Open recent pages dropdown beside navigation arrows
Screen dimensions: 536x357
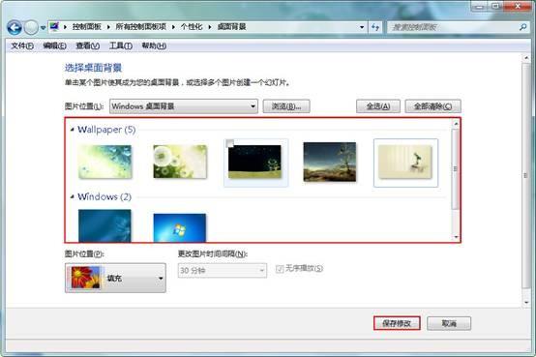click(44, 28)
